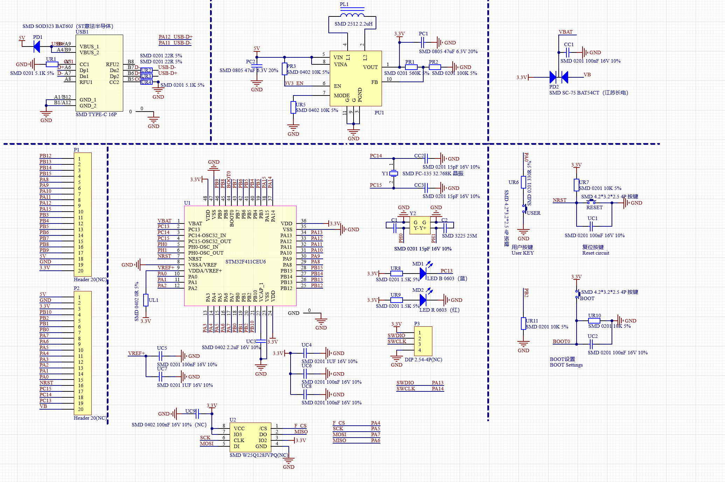Click the PD1 diode symbol
This screenshot has width=725, height=482.
click(x=36, y=46)
